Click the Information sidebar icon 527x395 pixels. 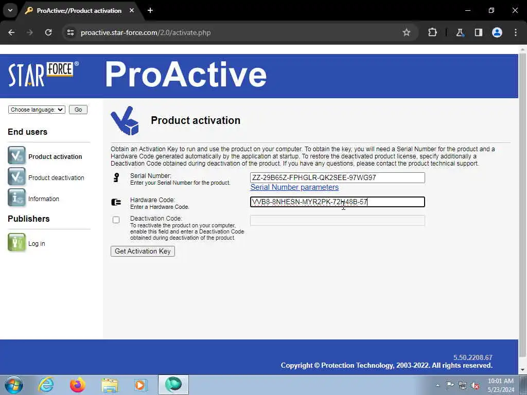(17, 198)
